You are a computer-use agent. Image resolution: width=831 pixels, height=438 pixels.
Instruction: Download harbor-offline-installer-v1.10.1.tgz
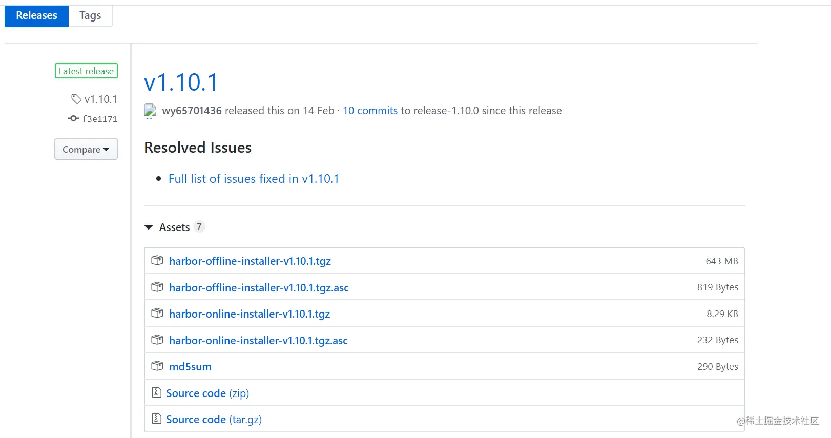250,261
